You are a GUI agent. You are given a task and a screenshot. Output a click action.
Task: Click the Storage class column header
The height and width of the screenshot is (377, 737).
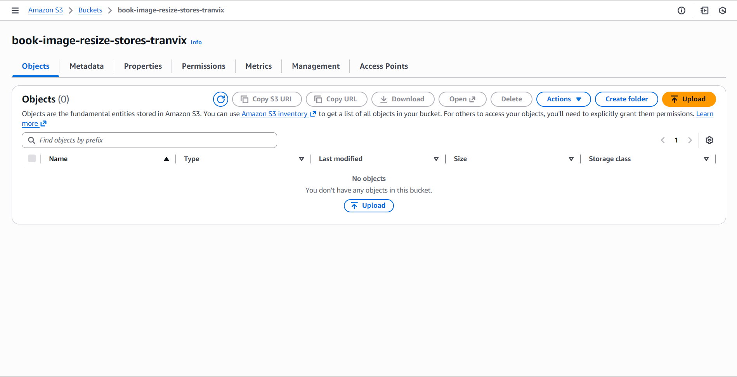click(610, 159)
